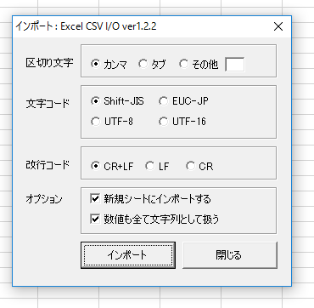Click the 改行コード label
The image size is (314, 308).
[x=48, y=165]
